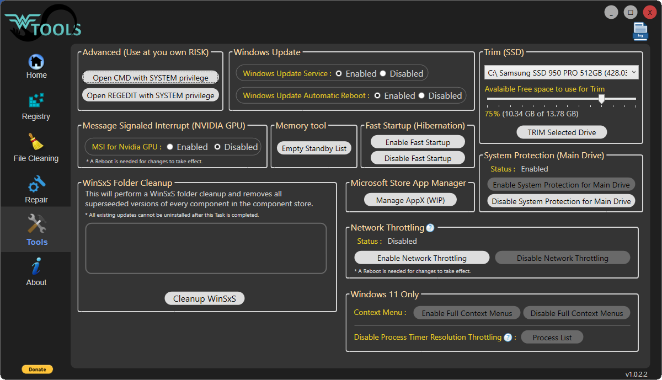
Task: Click Disable Fast Startup
Action: [418, 158]
